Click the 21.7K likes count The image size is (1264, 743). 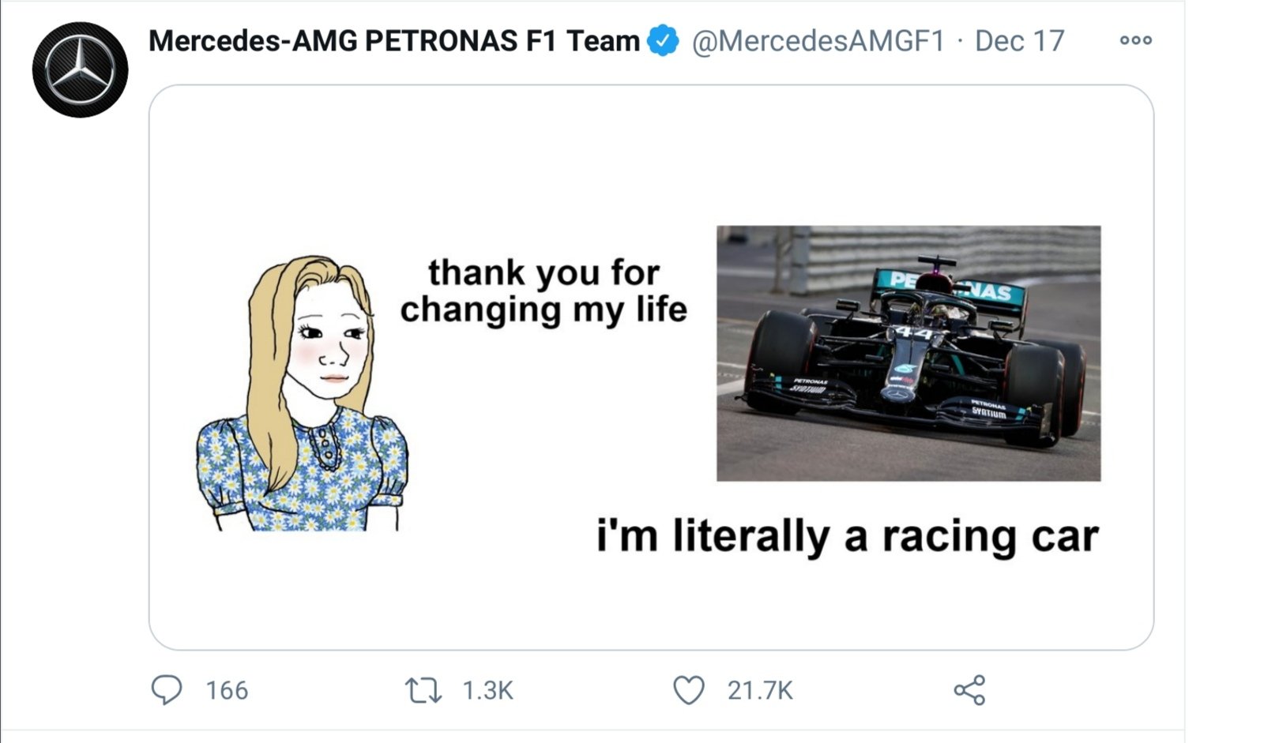coord(759,691)
